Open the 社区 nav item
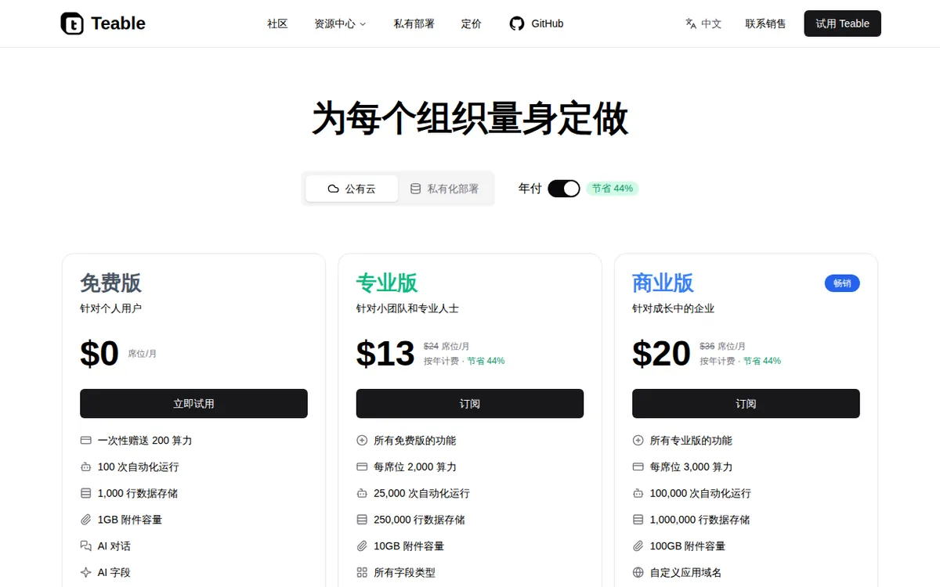Viewport: 940px width, 587px height. (277, 23)
